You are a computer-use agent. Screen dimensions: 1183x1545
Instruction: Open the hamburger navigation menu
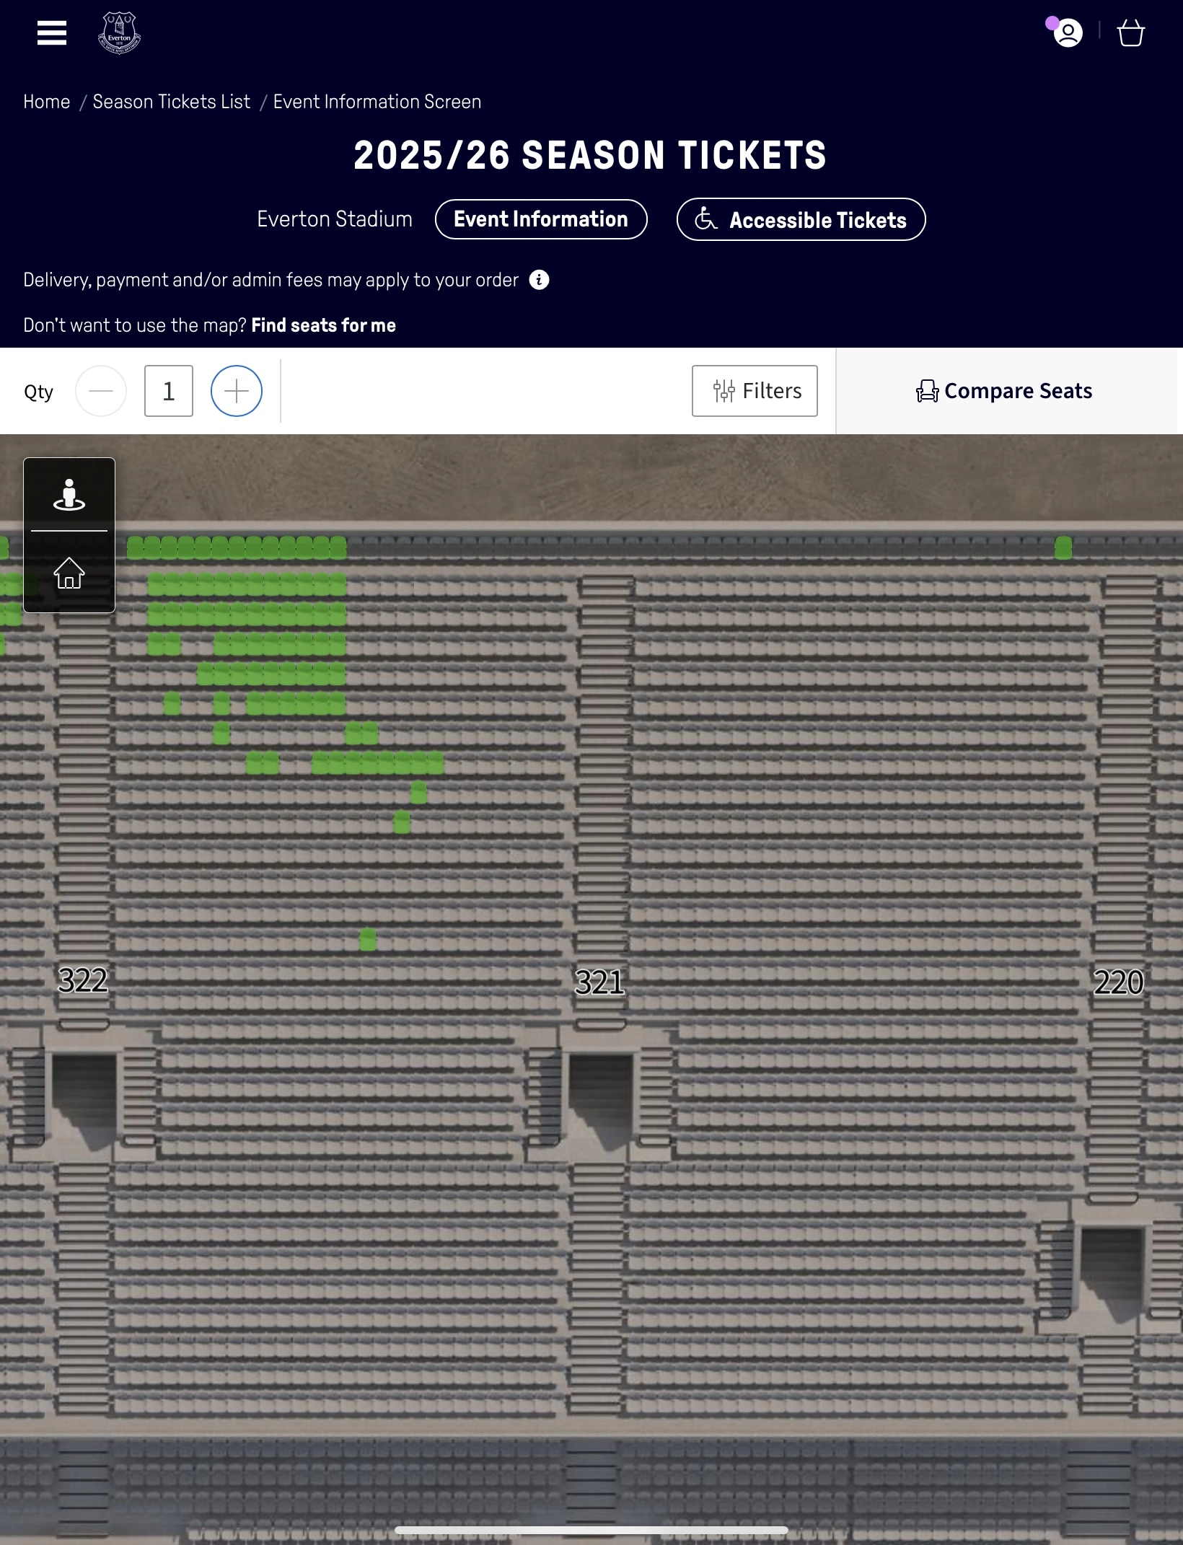point(52,33)
